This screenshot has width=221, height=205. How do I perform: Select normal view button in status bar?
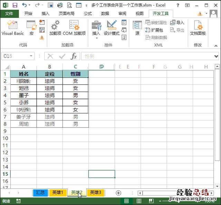tap(126, 201)
